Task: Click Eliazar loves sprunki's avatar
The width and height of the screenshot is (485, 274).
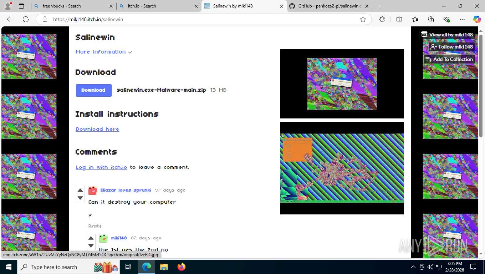Action: click(93, 190)
